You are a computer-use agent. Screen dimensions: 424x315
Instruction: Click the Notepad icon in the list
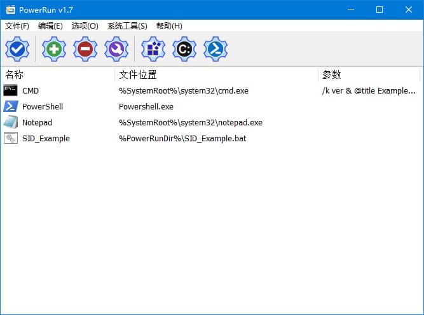point(11,122)
